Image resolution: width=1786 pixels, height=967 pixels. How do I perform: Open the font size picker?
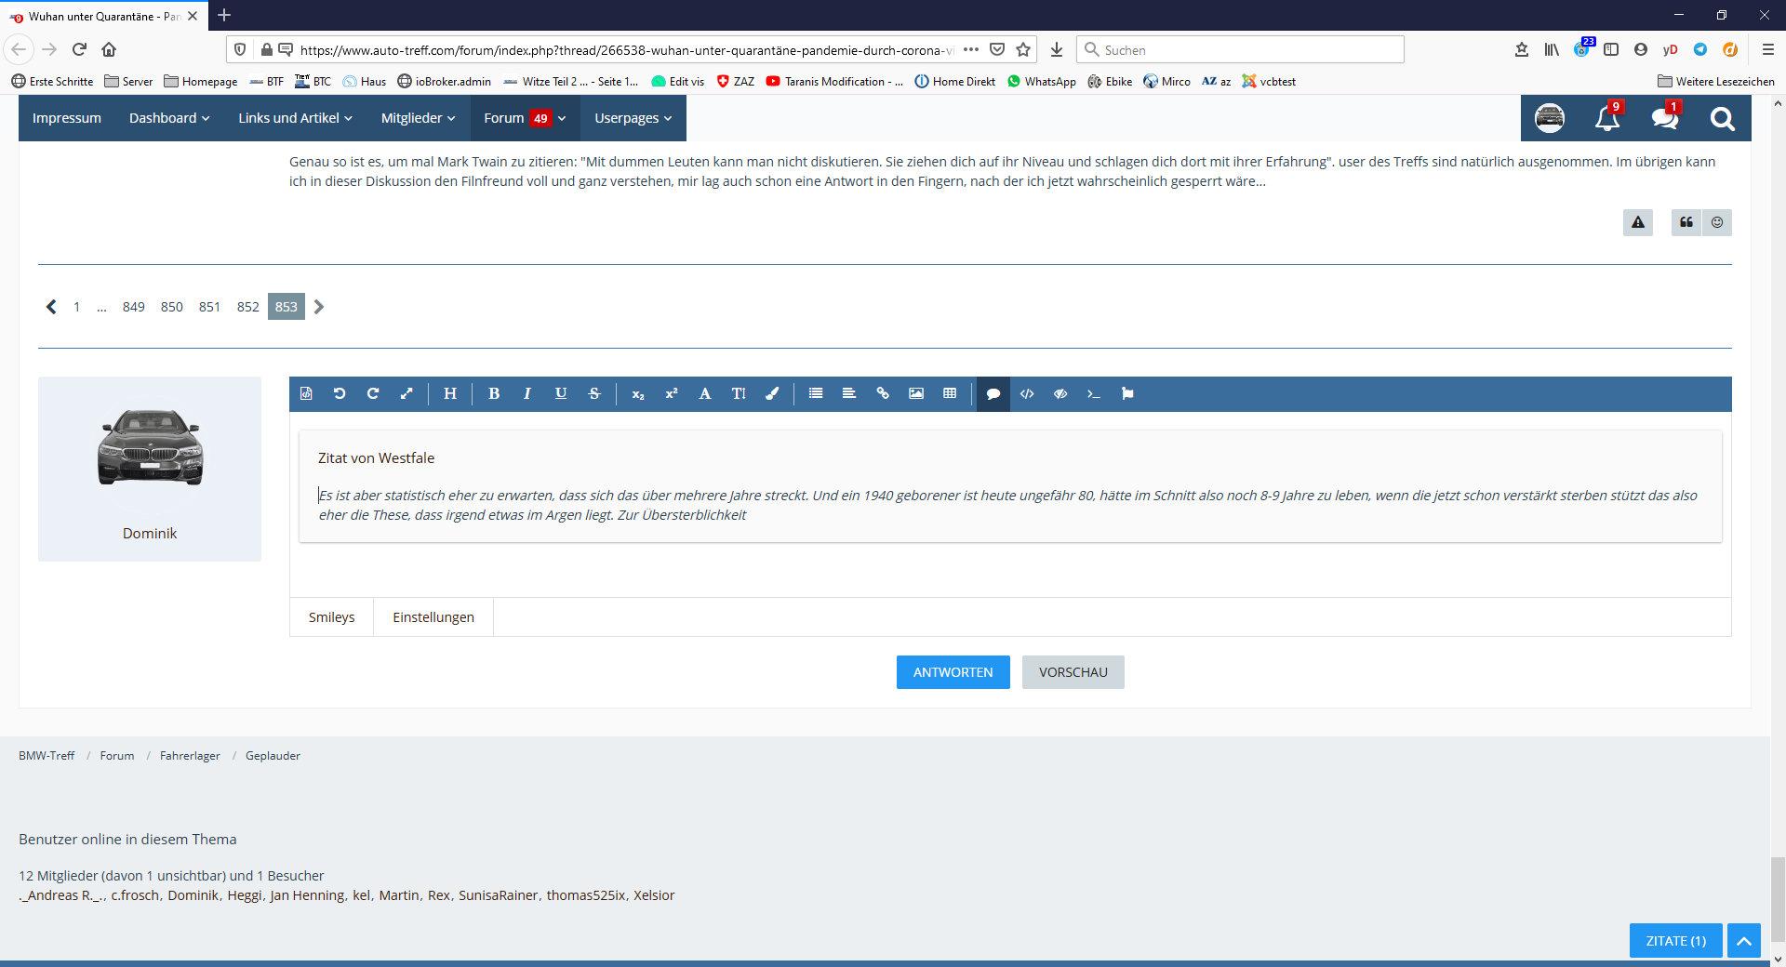(739, 393)
